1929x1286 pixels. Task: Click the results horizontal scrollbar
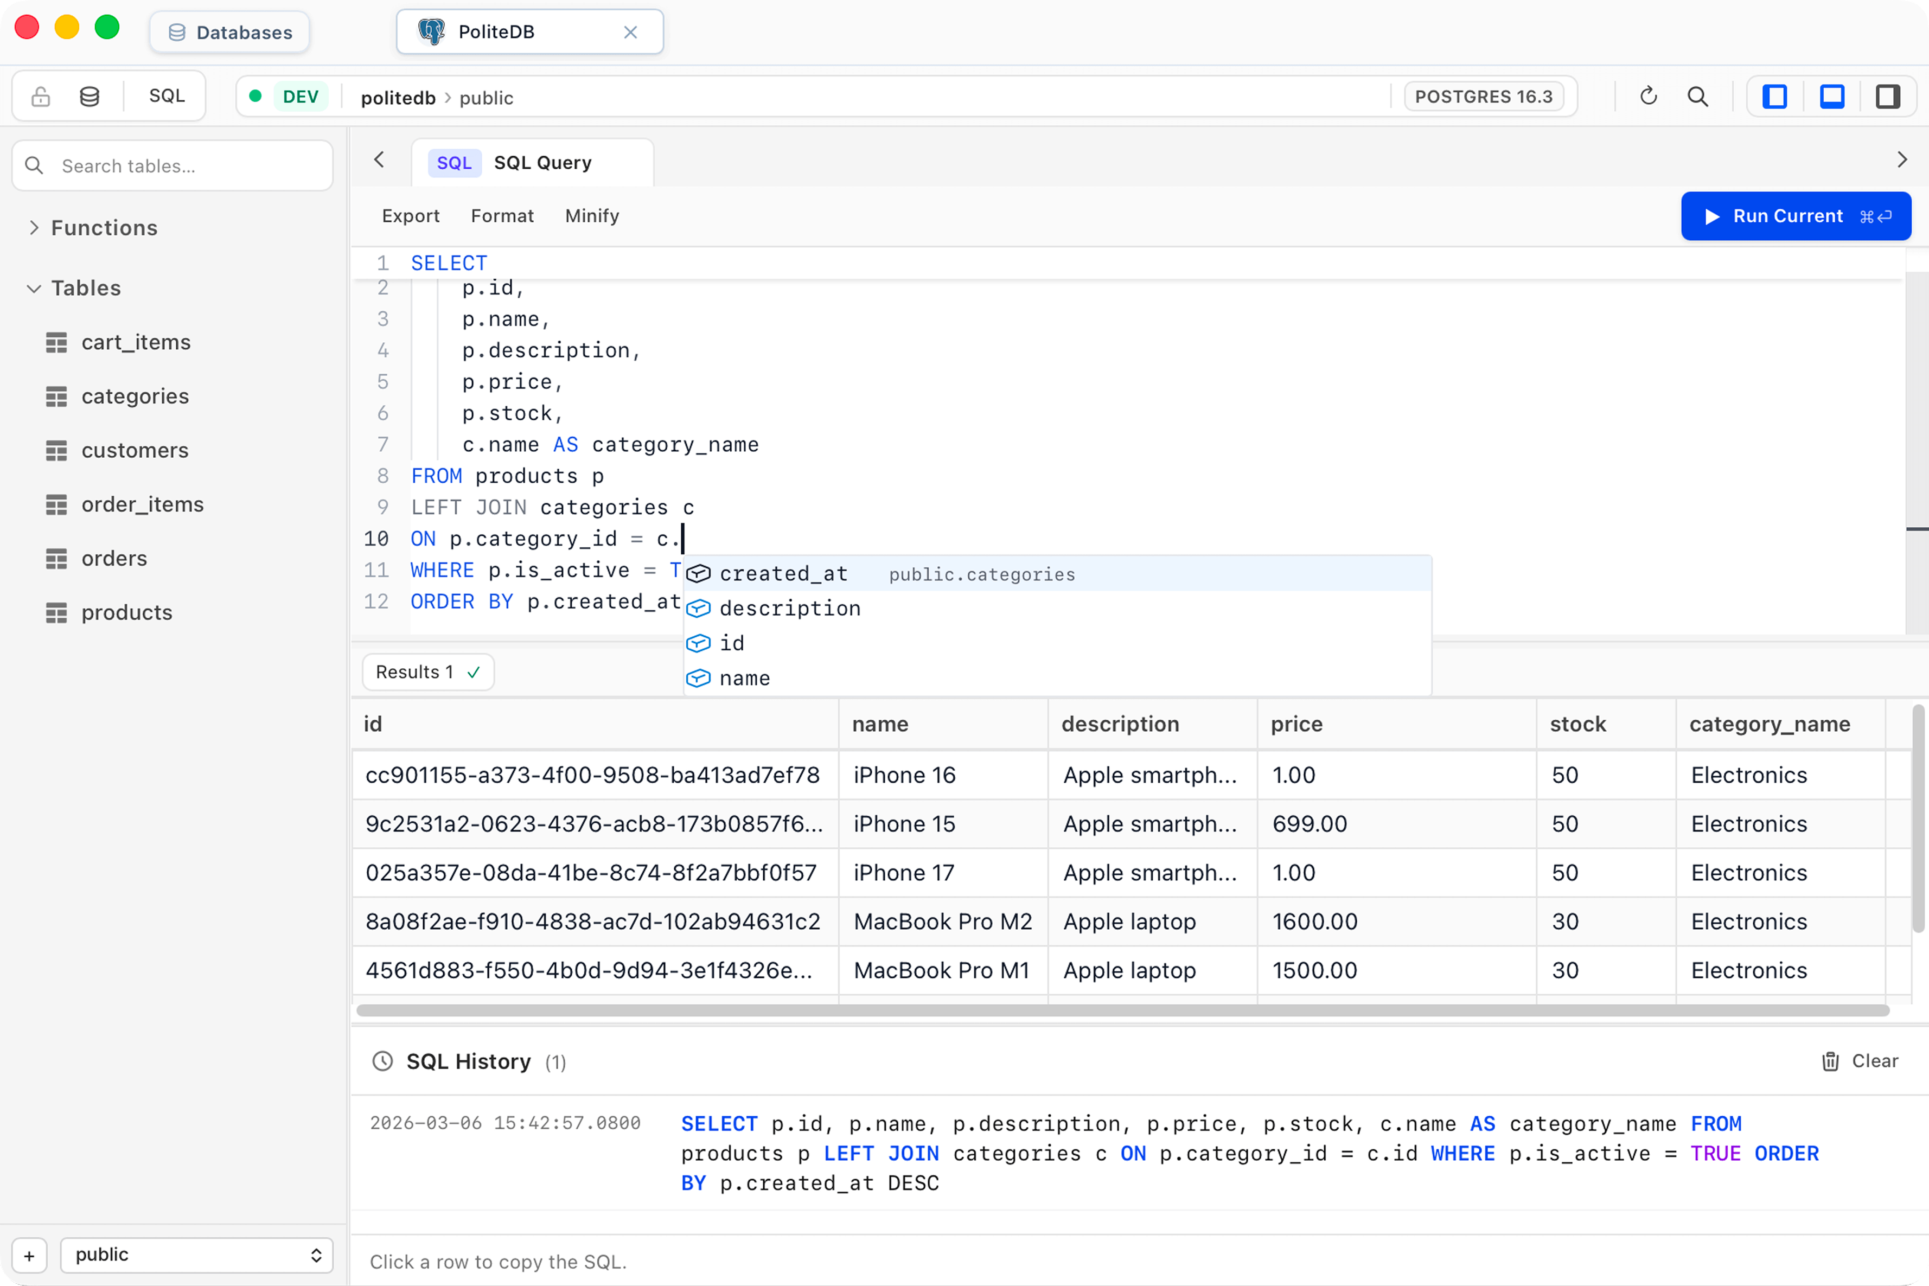pos(1122,1010)
